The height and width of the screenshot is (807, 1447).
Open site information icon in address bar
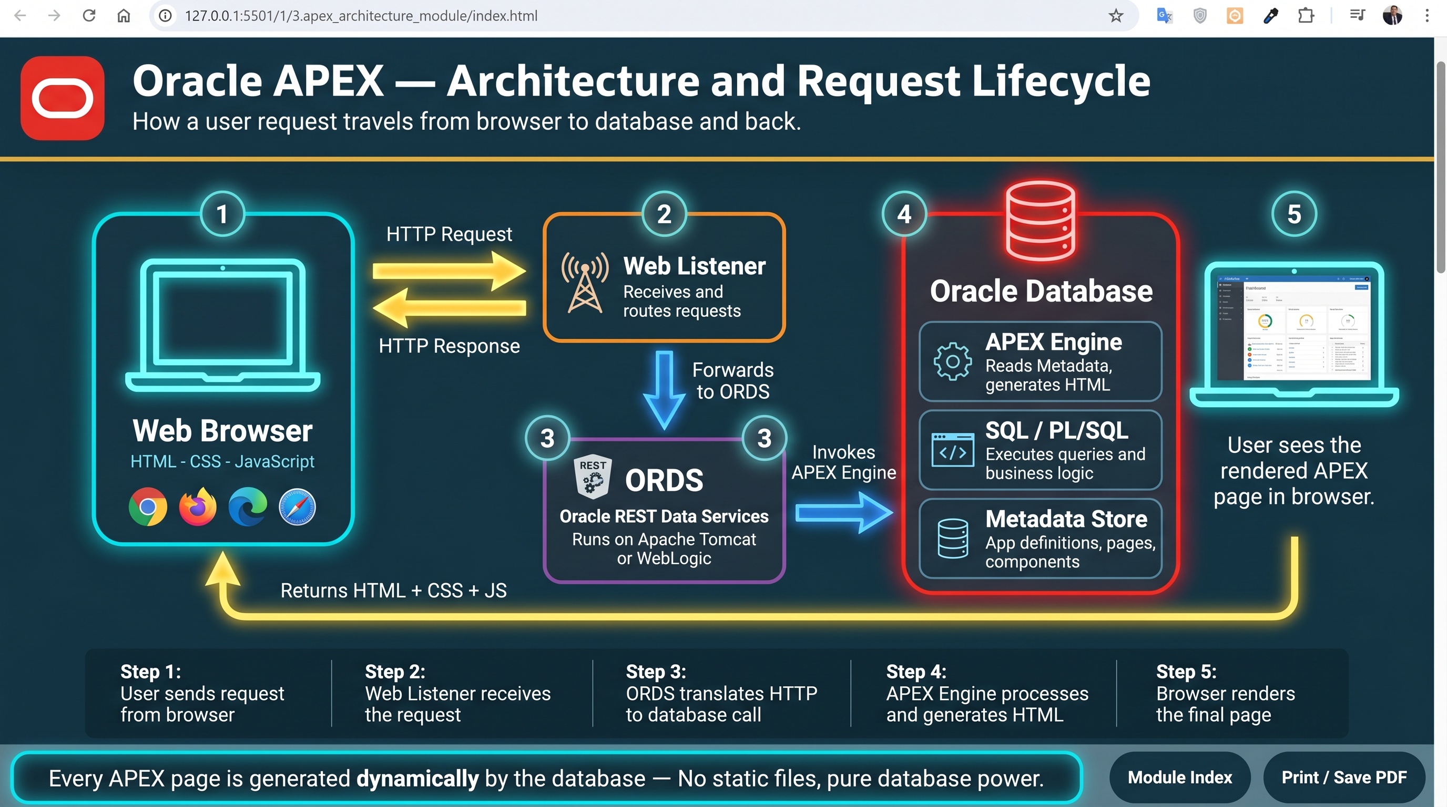coord(165,16)
